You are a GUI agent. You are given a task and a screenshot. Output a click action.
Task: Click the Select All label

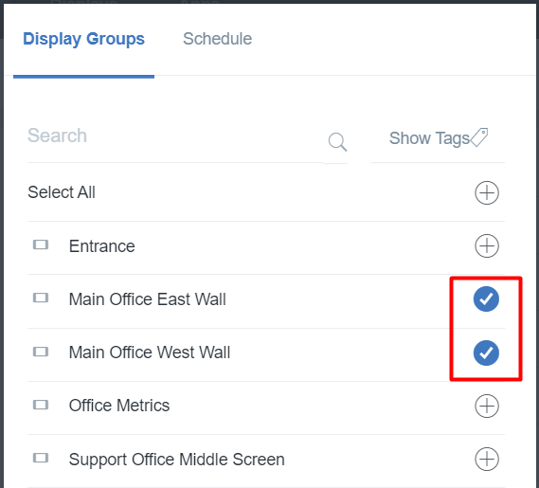click(x=62, y=192)
